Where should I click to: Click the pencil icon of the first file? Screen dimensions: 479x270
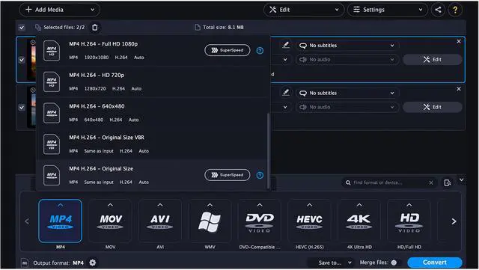286,45
